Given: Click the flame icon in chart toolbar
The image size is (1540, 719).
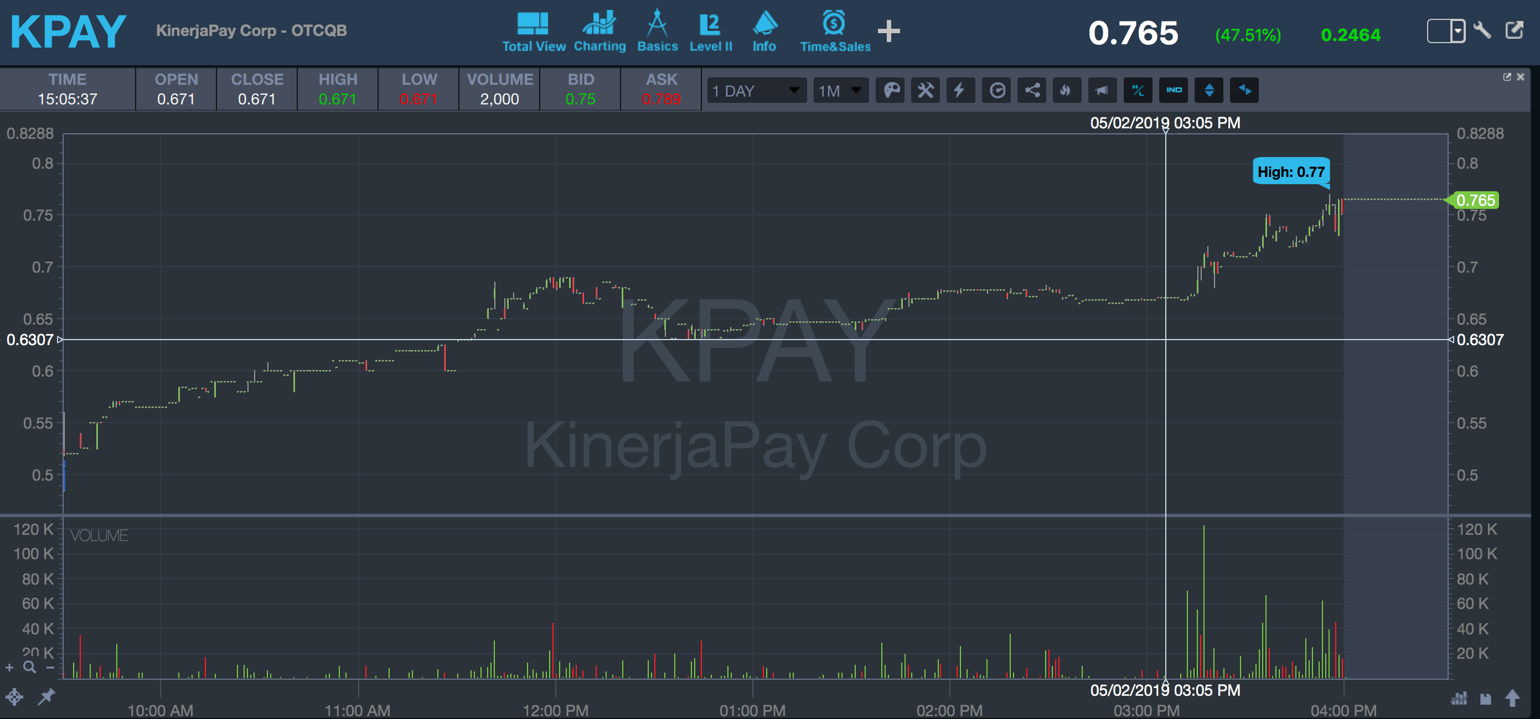Looking at the screenshot, I should 1066,91.
